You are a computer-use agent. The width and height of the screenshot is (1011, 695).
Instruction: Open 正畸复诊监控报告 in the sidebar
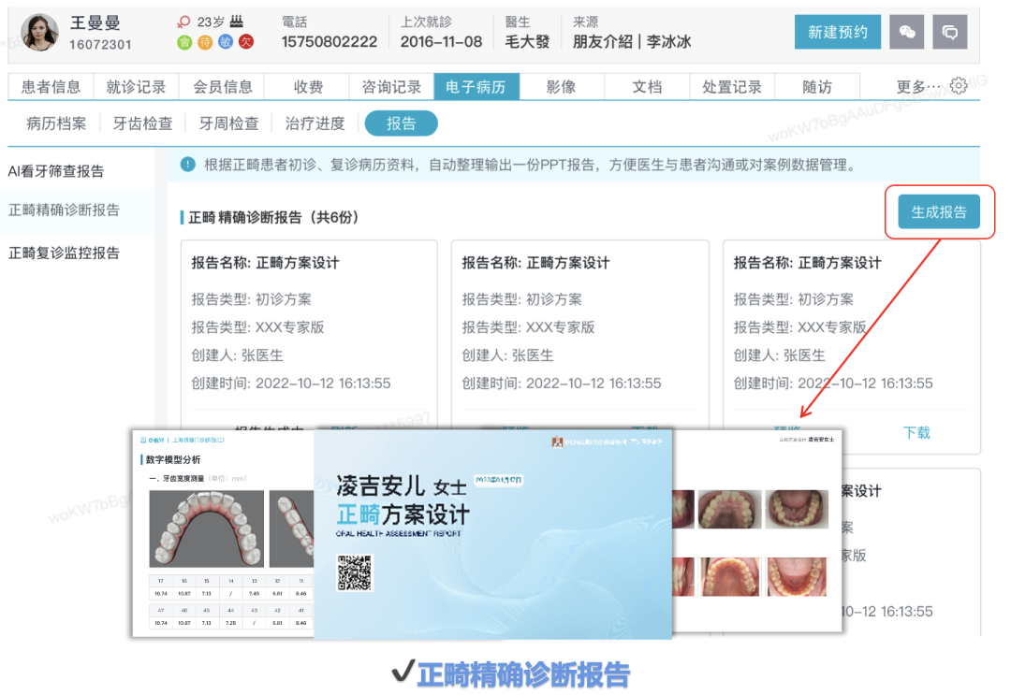tap(64, 253)
